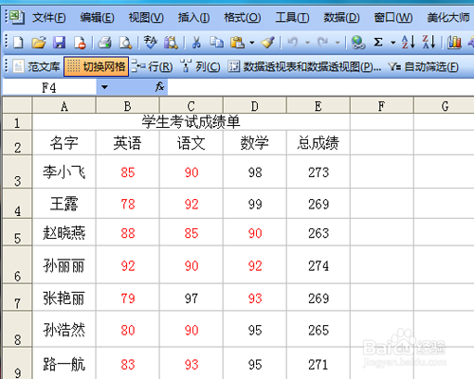
Task: Open 数据透视表和数据透视图(P) wizard
Action: [304, 66]
